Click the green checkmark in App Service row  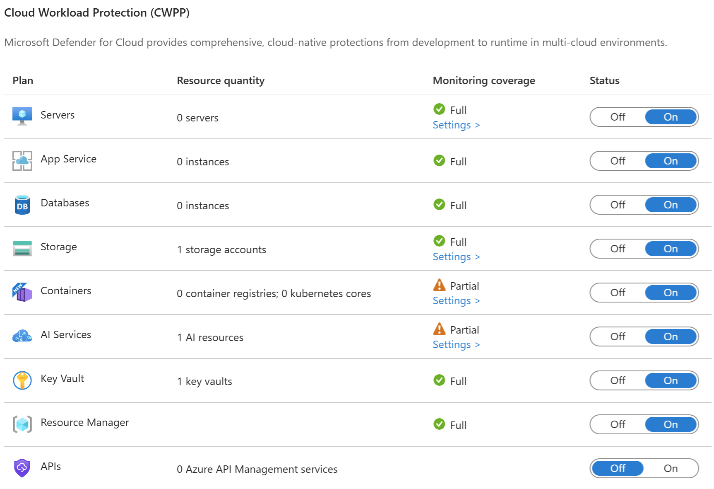pyautogui.click(x=439, y=160)
